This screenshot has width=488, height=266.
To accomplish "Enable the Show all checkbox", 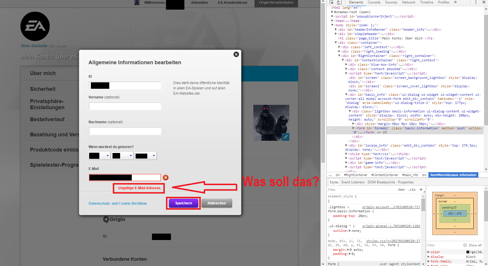I will tap(465, 245).
